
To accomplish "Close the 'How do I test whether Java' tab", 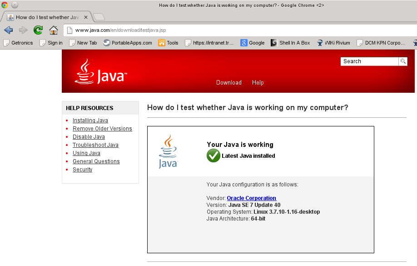I will coord(86,17).
